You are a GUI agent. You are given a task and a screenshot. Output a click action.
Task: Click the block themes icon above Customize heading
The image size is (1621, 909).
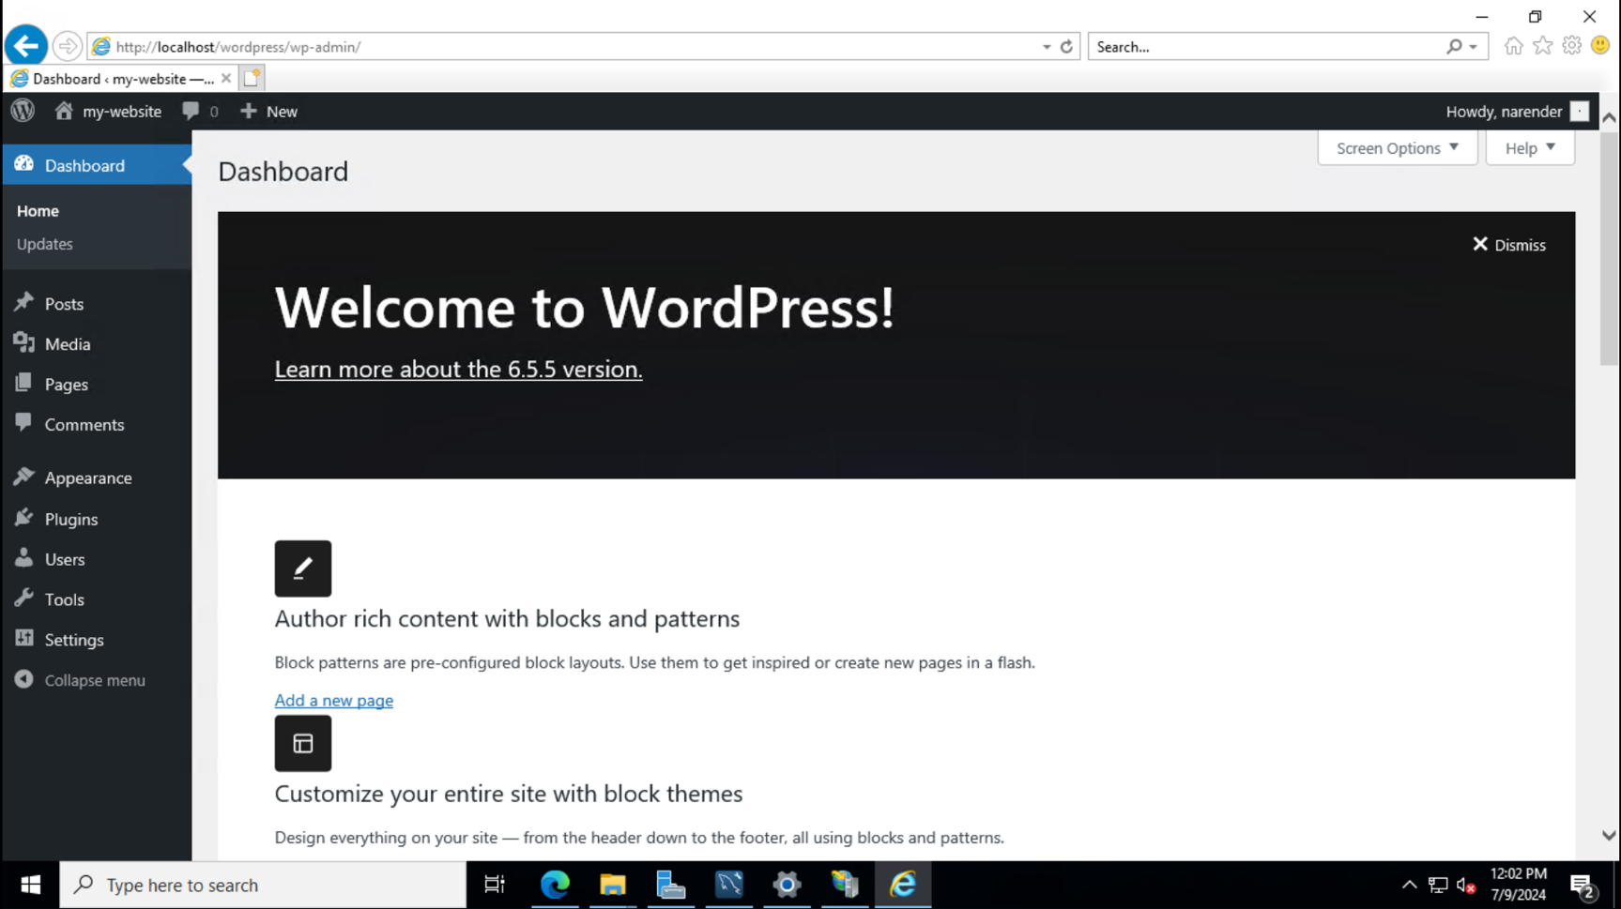[302, 743]
